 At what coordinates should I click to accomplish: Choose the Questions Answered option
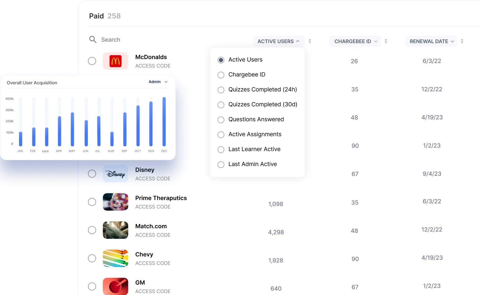pos(221,120)
